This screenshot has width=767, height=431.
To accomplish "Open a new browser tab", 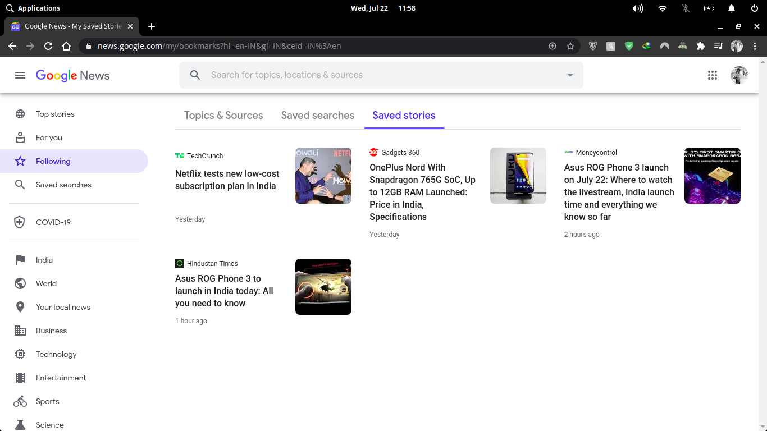I will point(152,26).
